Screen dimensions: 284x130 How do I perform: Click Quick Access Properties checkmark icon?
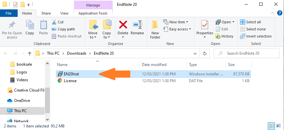15,5
